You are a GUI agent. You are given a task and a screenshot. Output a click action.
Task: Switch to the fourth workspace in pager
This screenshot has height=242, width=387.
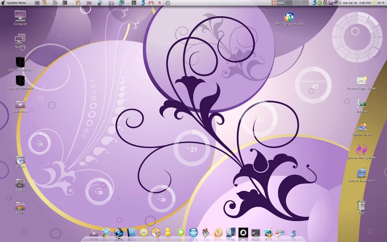tap(305, 3)
